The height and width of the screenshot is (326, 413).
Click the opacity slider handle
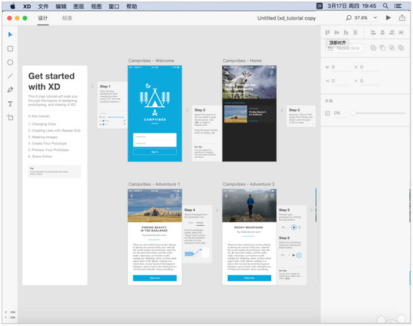354,113
